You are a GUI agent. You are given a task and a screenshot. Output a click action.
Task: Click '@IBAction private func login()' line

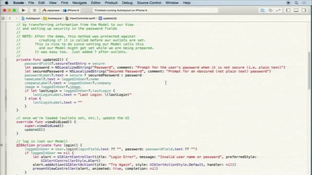click(49, 145)
